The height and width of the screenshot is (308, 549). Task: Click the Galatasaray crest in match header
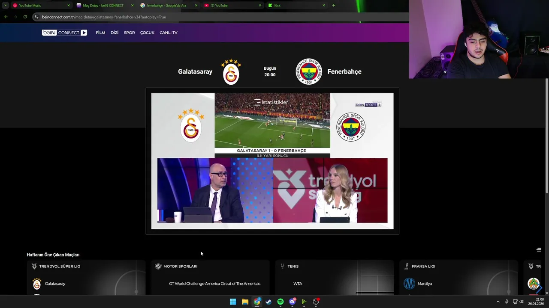[231, 71]
